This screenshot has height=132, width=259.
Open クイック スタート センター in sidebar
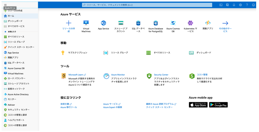(x=20, y=47)
